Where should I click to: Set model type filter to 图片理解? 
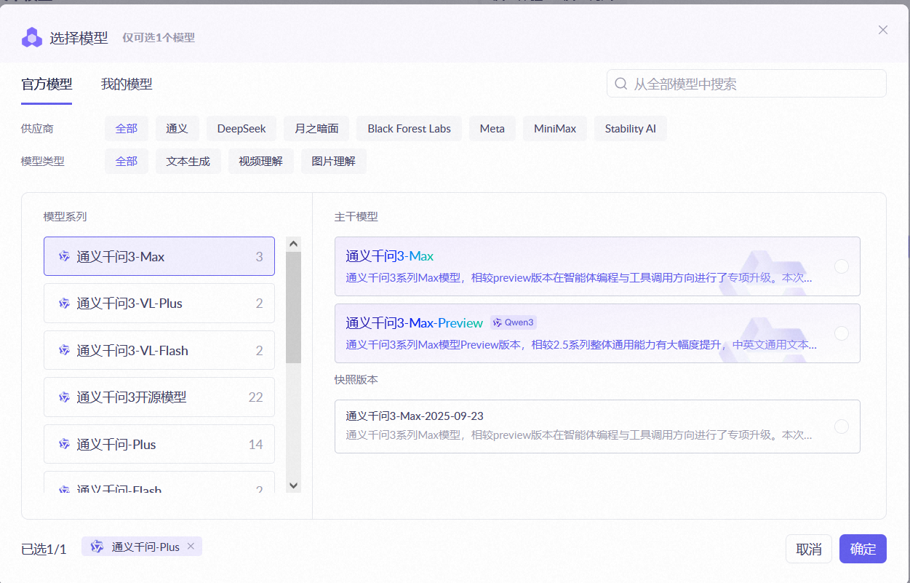(x=334, y=162)
